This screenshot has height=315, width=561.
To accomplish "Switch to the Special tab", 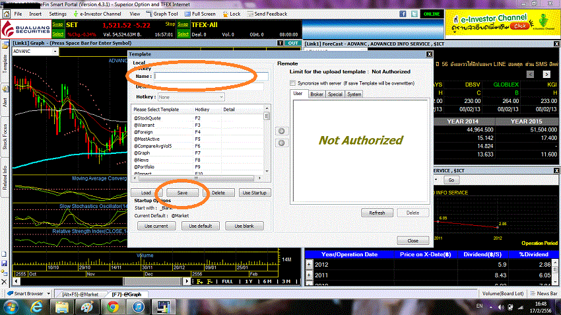I will pos(335,94).
